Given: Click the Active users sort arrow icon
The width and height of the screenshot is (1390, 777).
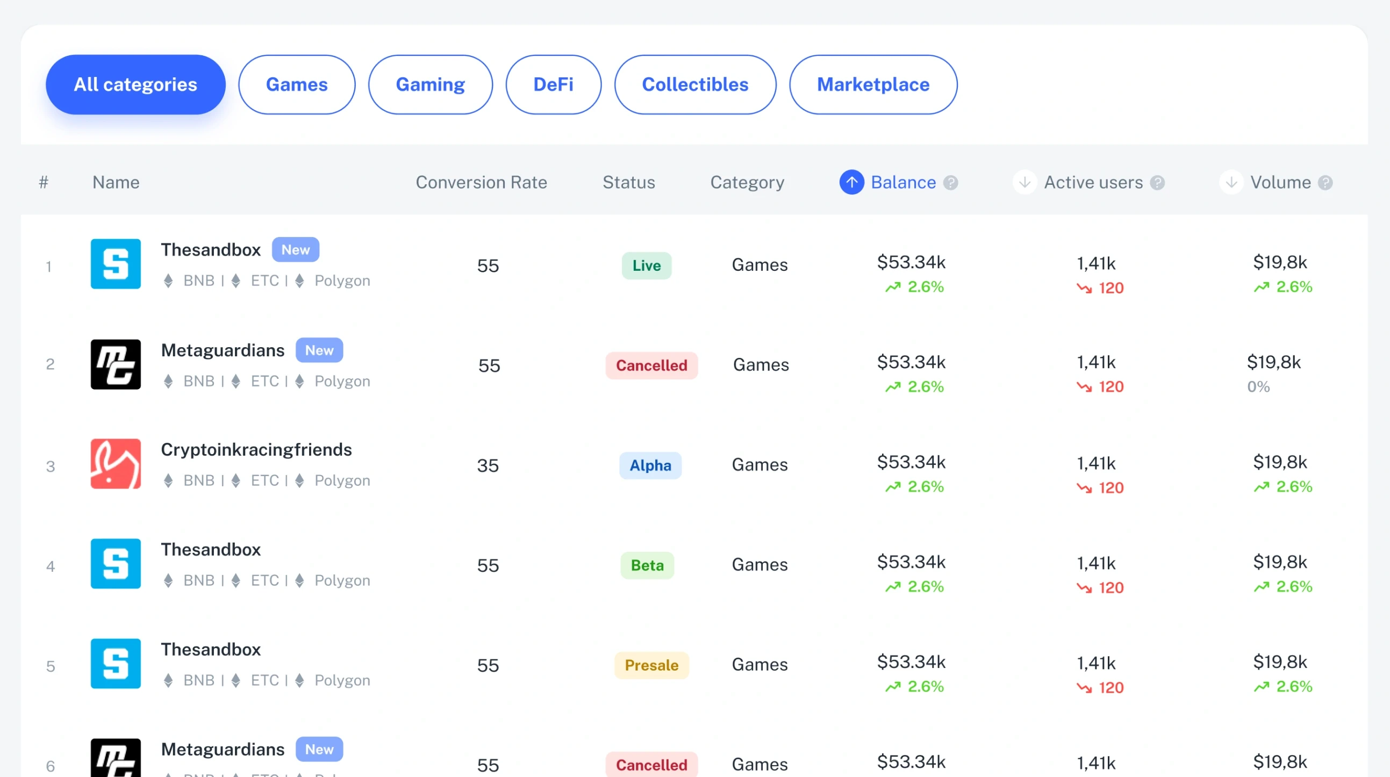Looking at the screenshot, I should click(1024, 182).
